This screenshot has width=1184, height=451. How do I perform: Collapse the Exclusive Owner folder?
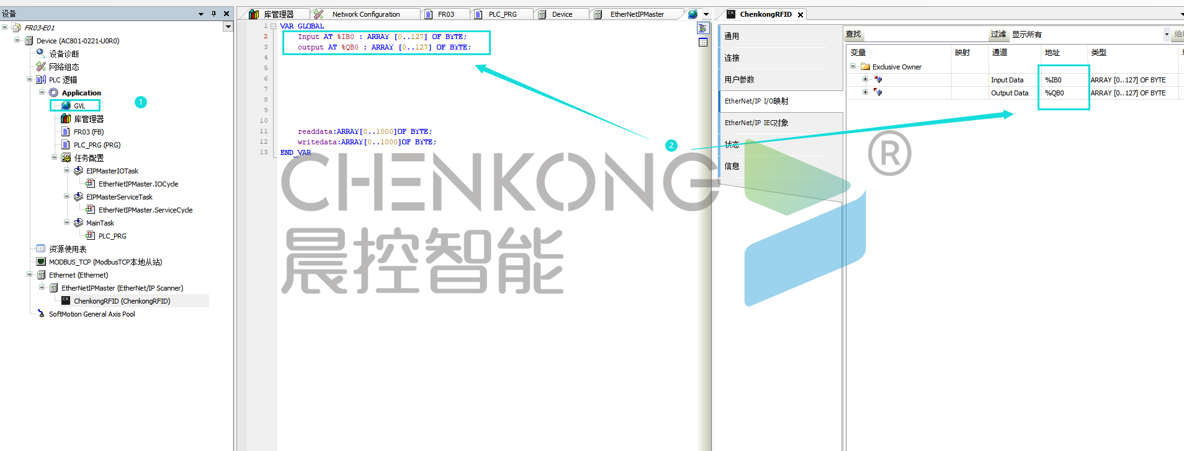tap(853, 66)
